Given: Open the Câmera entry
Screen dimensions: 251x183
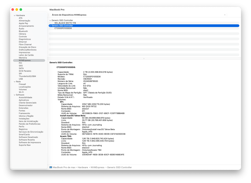Looking at the screenshot, I should [x=22, y=34].
